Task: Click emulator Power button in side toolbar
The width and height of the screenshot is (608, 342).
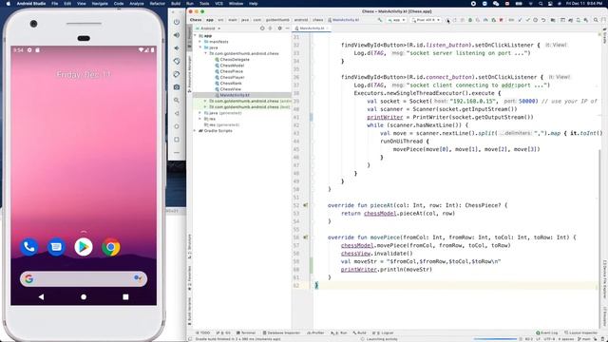Action: [x=177, y=22]
